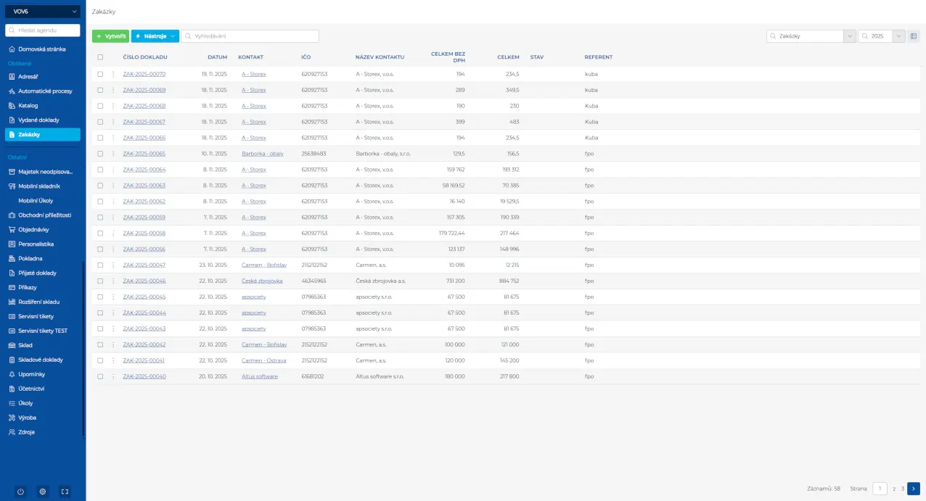Expand the VOV6 company dropdown
926x501 pixels.
coord(43,12)
